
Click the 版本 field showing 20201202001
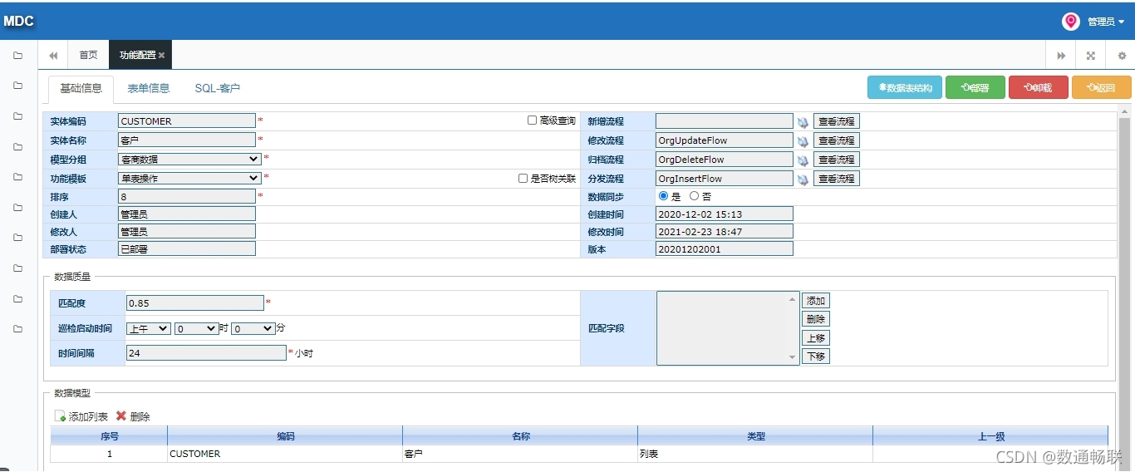725,248
